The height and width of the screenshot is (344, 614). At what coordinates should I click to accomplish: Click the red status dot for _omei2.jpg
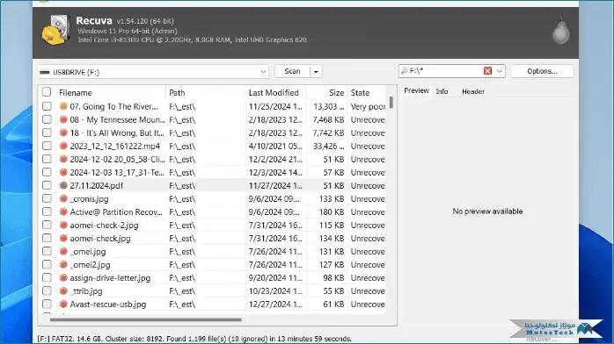pyautogui.click(x=63, y=265)
